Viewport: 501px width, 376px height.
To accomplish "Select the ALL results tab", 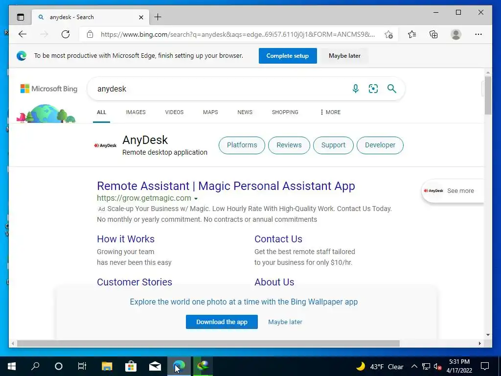I will pos(102,112).
